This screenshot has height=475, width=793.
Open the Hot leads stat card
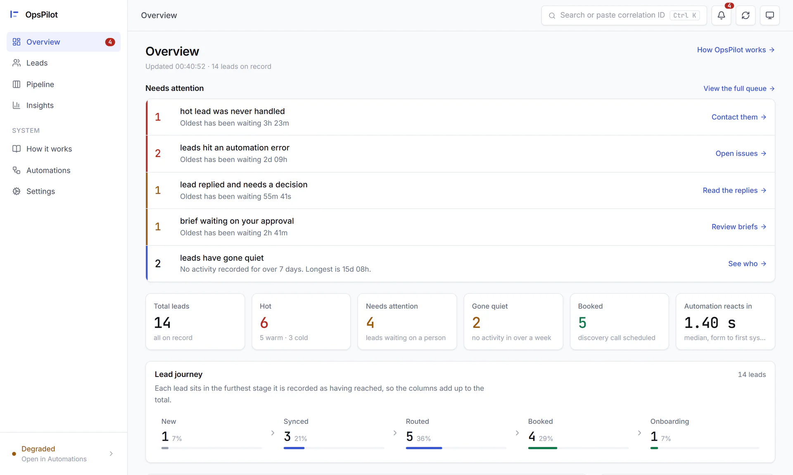[x=301, y=322]
